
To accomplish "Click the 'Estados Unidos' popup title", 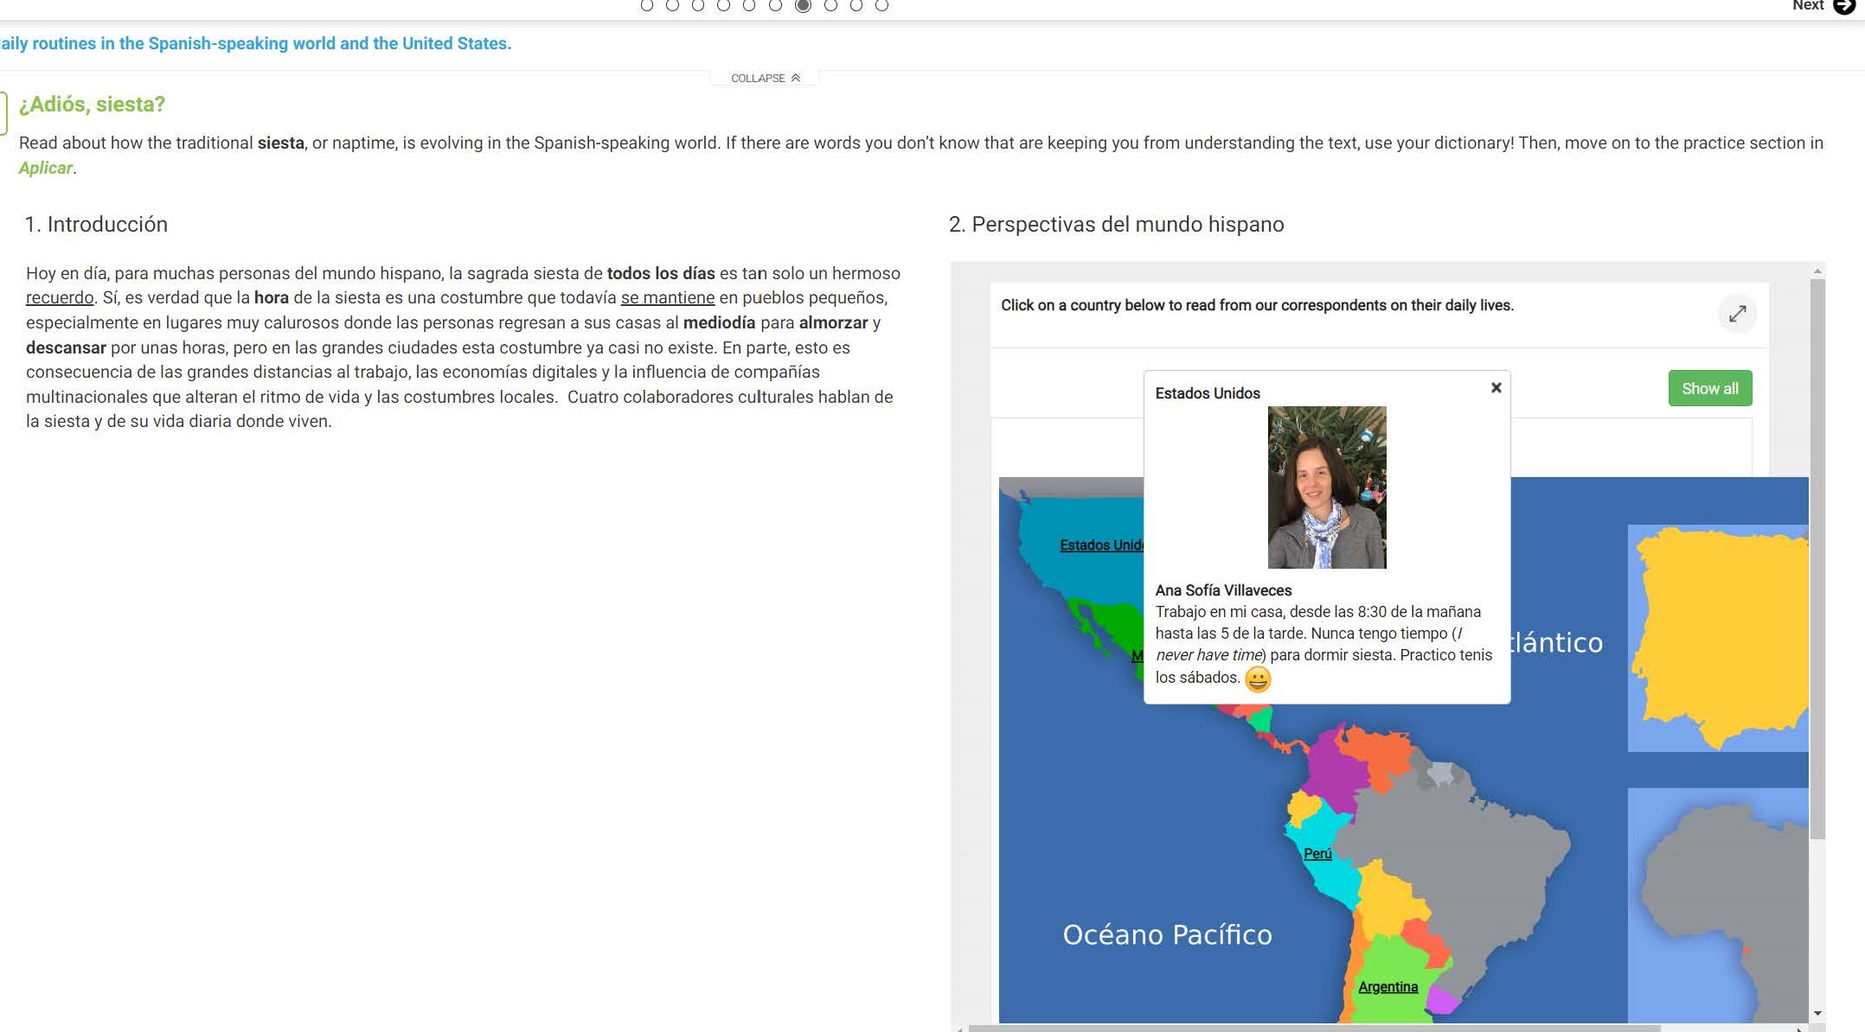I will tap(1208, 393).
